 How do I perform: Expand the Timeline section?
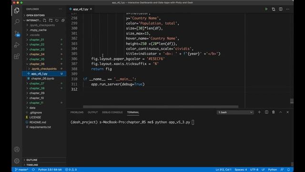[x=32, y=165]
